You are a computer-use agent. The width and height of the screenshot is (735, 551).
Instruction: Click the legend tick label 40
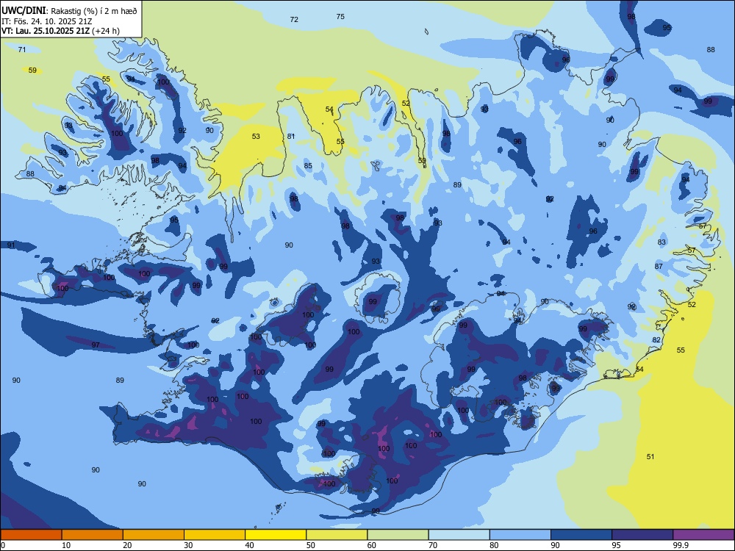(250, 545)
